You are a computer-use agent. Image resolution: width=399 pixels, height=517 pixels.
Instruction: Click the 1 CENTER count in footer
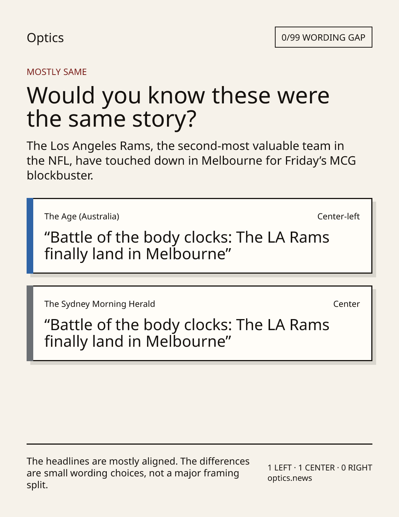pos(317,468)
